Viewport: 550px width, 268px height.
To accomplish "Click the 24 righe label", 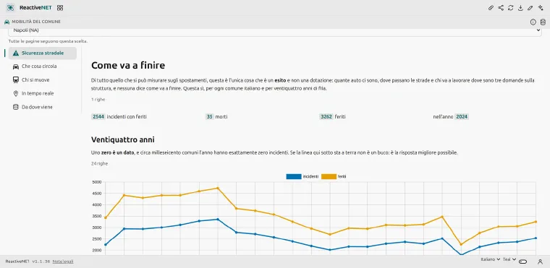I will [100, 163].
